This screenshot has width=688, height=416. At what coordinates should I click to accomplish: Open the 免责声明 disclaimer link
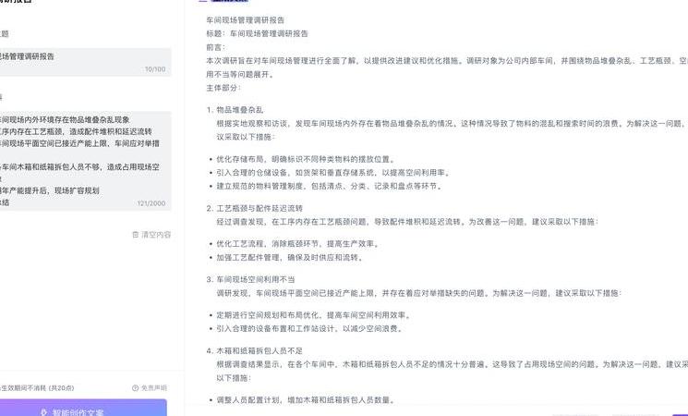tap(154, 388)
